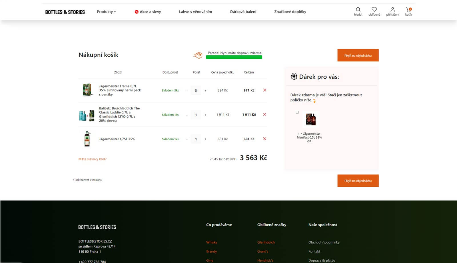Increase quantity of Jägermeister 1,75L
The image size is (457, 263).
[x=205, y=139]
